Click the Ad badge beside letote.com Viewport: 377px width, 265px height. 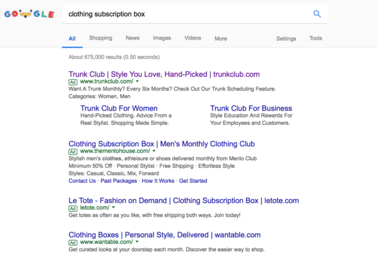pyautogui.click(x=73, y=208)
